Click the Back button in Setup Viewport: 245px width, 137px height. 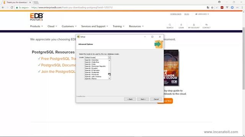(x=130, y=99)
